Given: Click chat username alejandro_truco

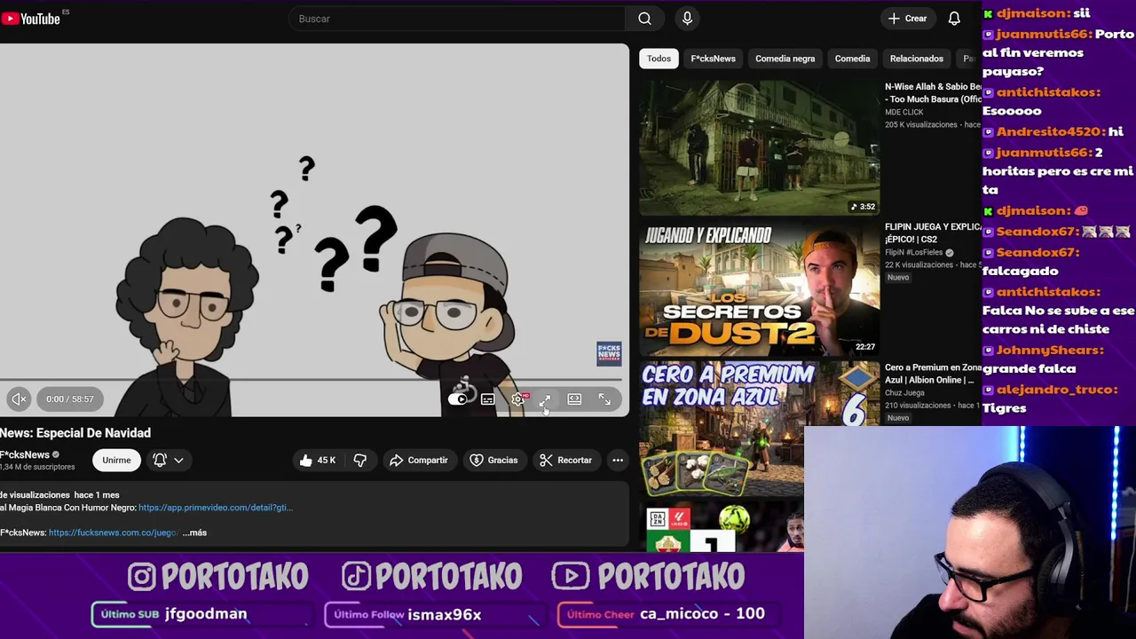Looking at the screenshot, I should [x=1056, y=390].
